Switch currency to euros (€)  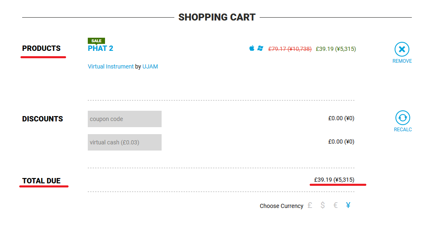(x=336, y=205)
